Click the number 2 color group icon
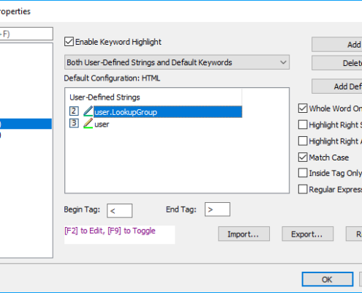The height and width of the screenshot is (293, 362). [x=74, y=111]
